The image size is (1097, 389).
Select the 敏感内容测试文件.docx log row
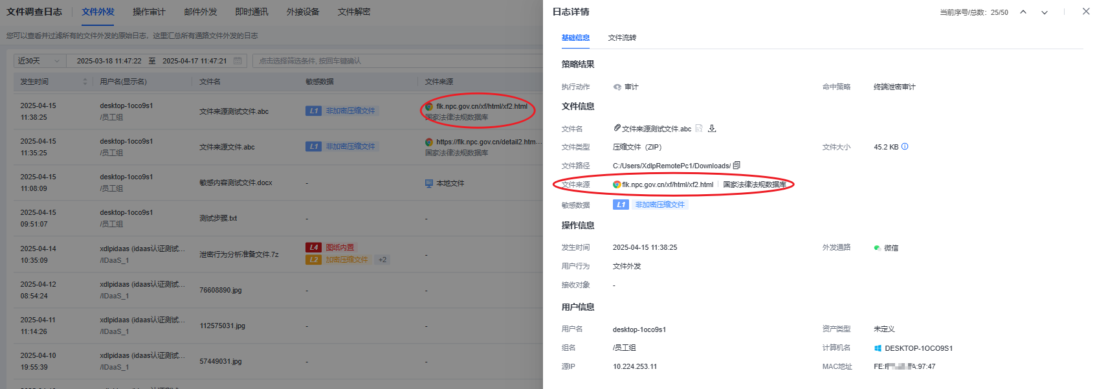coord(236,183)
